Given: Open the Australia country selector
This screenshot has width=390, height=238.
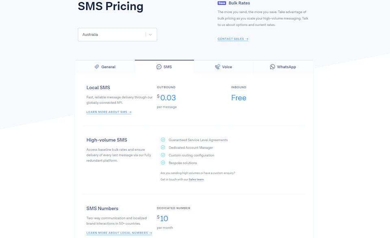Looking at the screenshot, I should [112, 35].
